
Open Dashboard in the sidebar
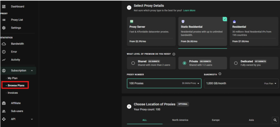(17, 6)
